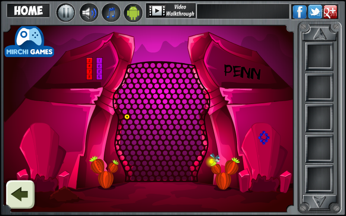Click the blue knot symbol on rock

click(264, 138)
